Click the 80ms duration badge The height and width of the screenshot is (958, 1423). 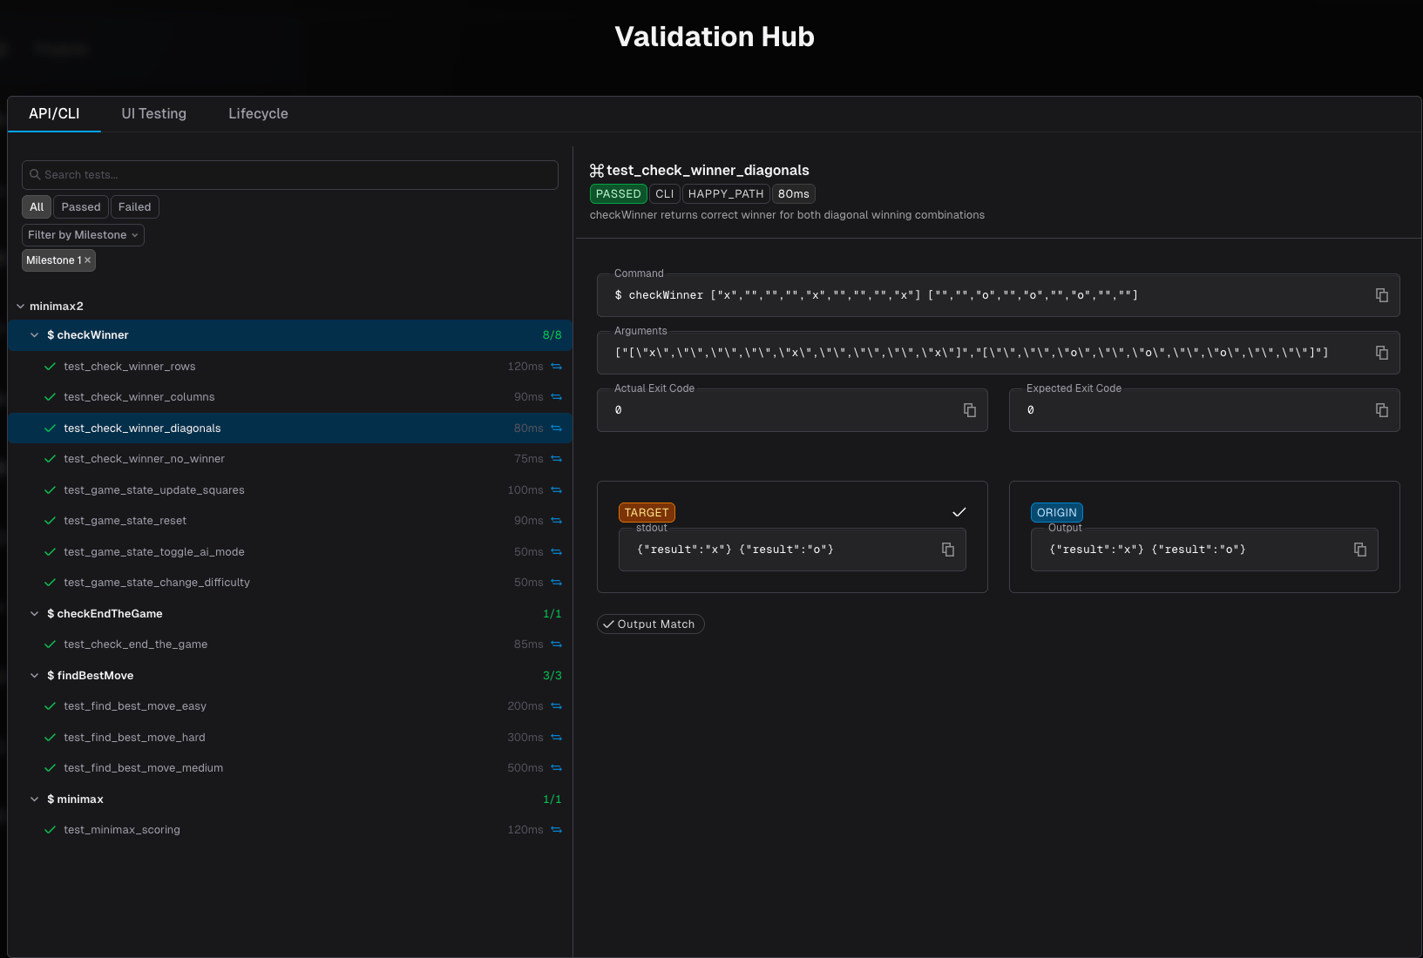click(x=794, y=194)
